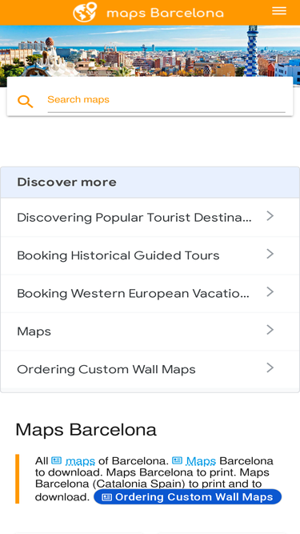
Task: Open the Maps list item
Action: 150,331
